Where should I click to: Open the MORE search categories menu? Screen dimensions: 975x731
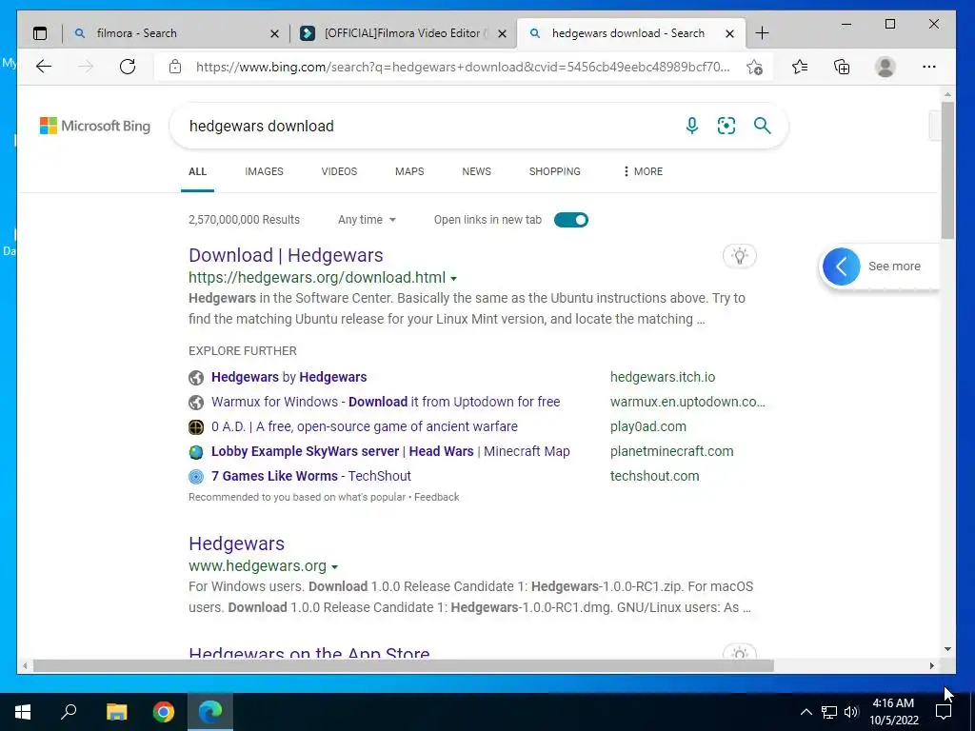coord(643,171)
